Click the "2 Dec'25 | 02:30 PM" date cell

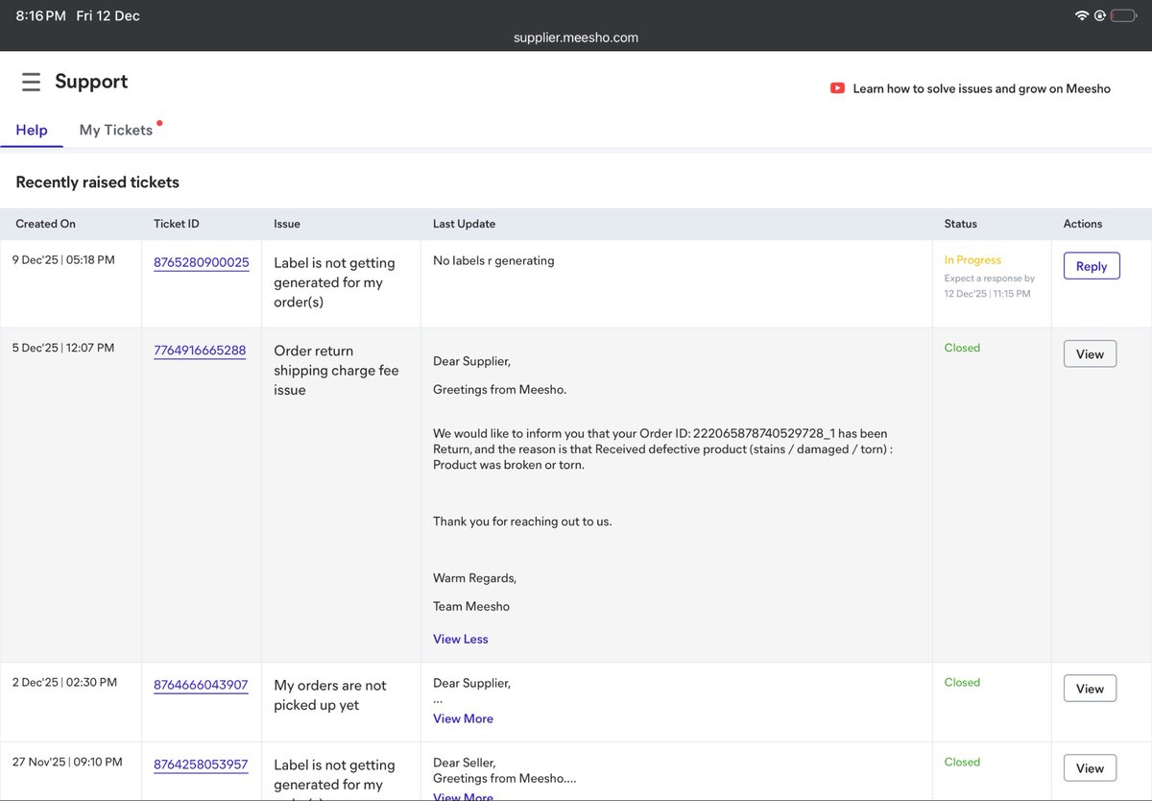64,683
